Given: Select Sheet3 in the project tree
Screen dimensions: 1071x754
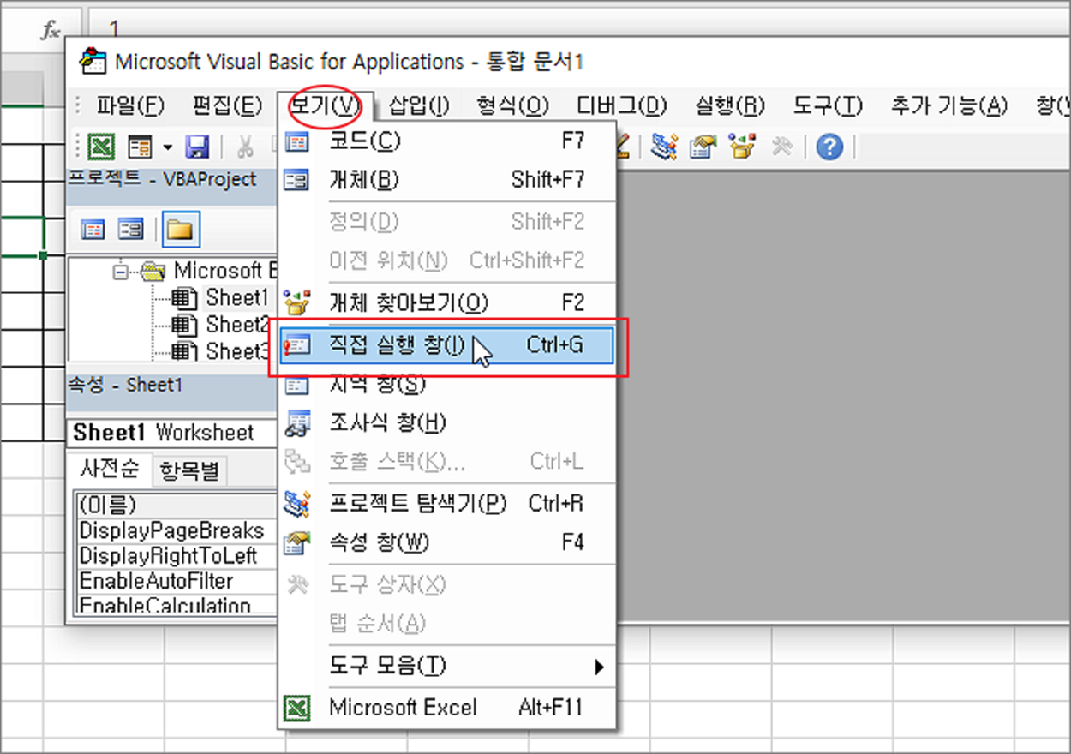Looking at the screenshot, I should click(237, 351).
